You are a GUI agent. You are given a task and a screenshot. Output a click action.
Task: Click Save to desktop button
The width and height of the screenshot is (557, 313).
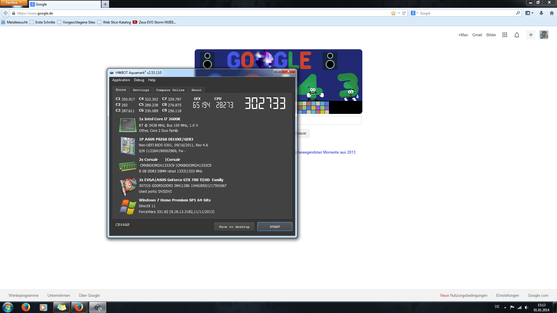point(234,227)
